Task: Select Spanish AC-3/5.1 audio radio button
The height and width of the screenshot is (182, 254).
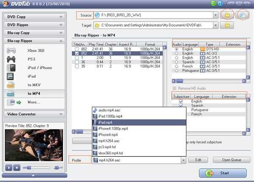Action: [177, 62]
